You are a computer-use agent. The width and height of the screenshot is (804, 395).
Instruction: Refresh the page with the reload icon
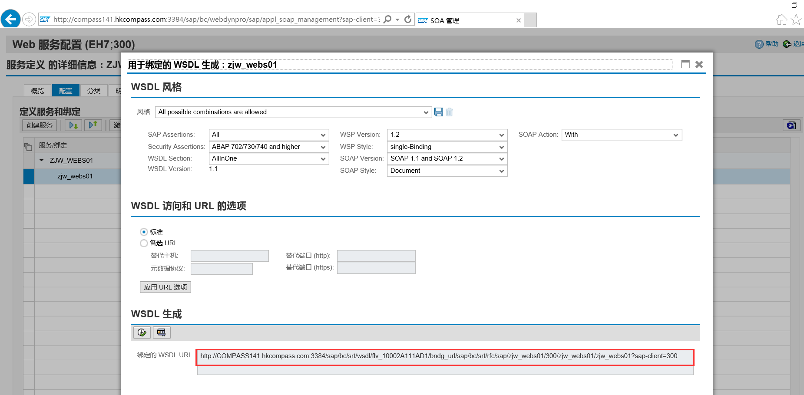pos(407,20)
